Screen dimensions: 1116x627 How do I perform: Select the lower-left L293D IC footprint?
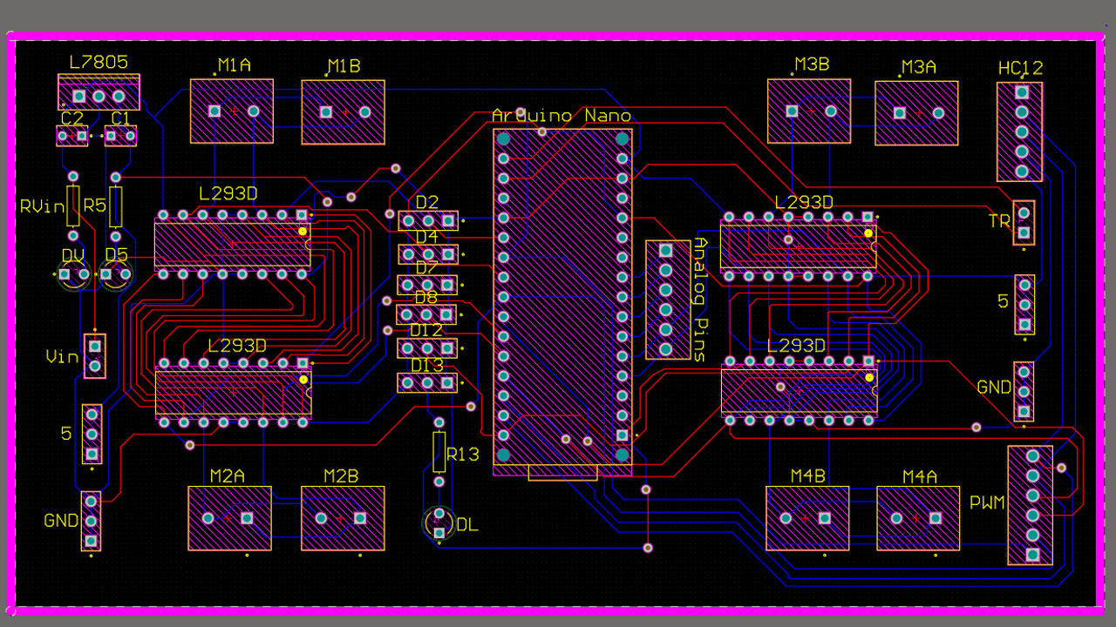[231, 392]
